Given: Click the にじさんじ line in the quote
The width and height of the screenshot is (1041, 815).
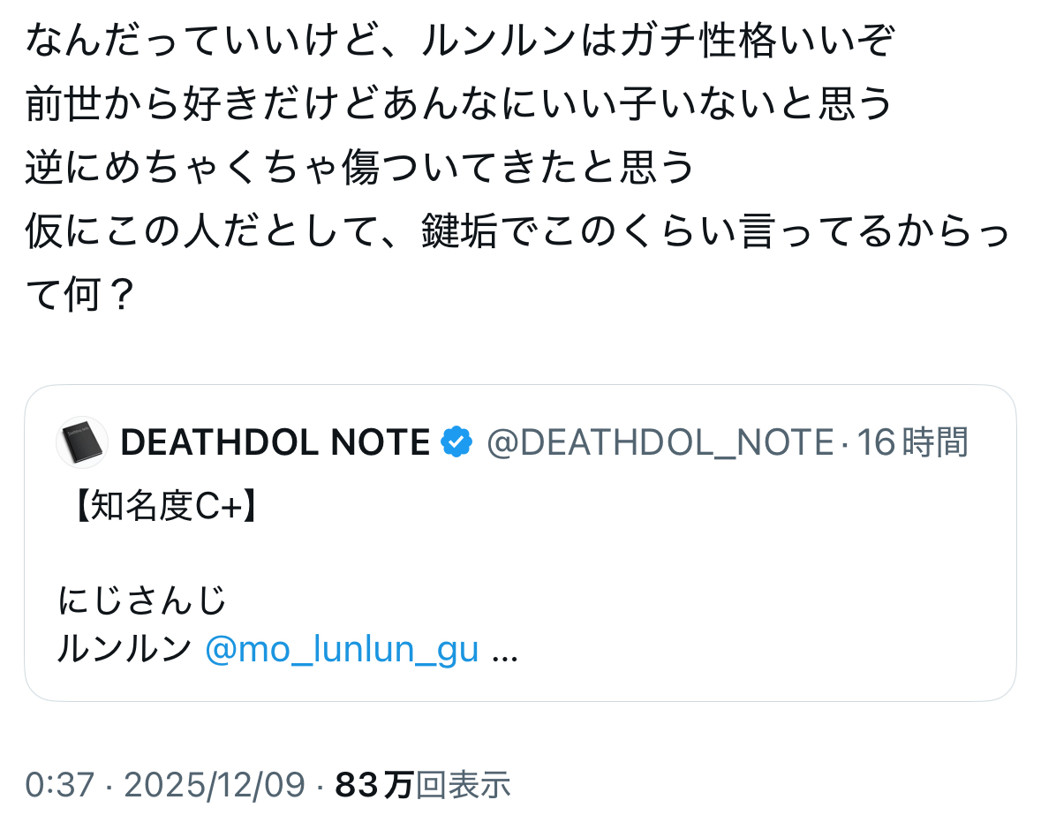Looking at the screenshot, I should [x=143, y=601].
